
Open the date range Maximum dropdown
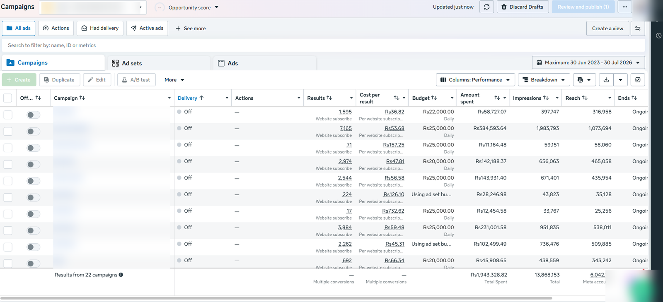pyautogui.click(x=588, y=62)
